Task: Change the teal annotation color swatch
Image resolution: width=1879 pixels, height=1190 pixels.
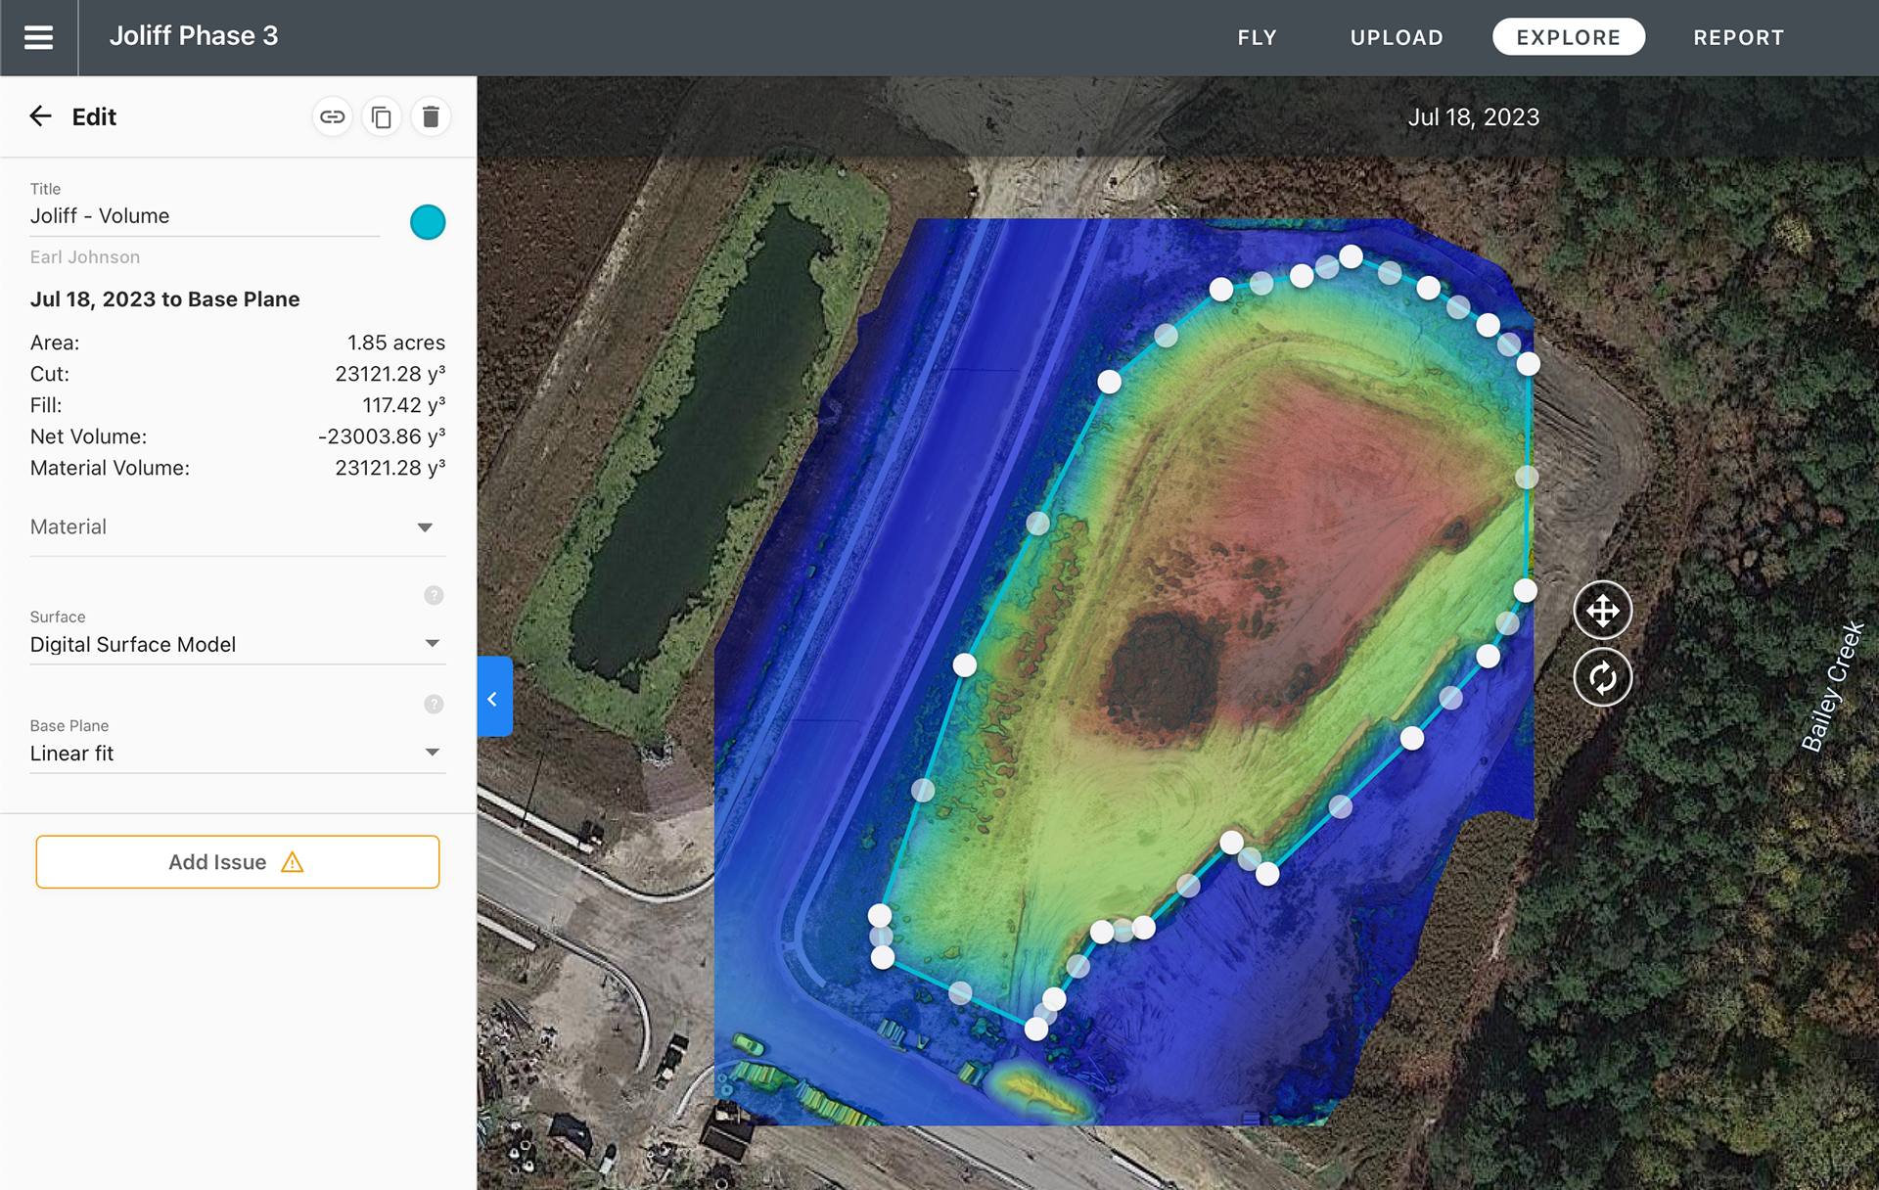Action: [428, 222]
